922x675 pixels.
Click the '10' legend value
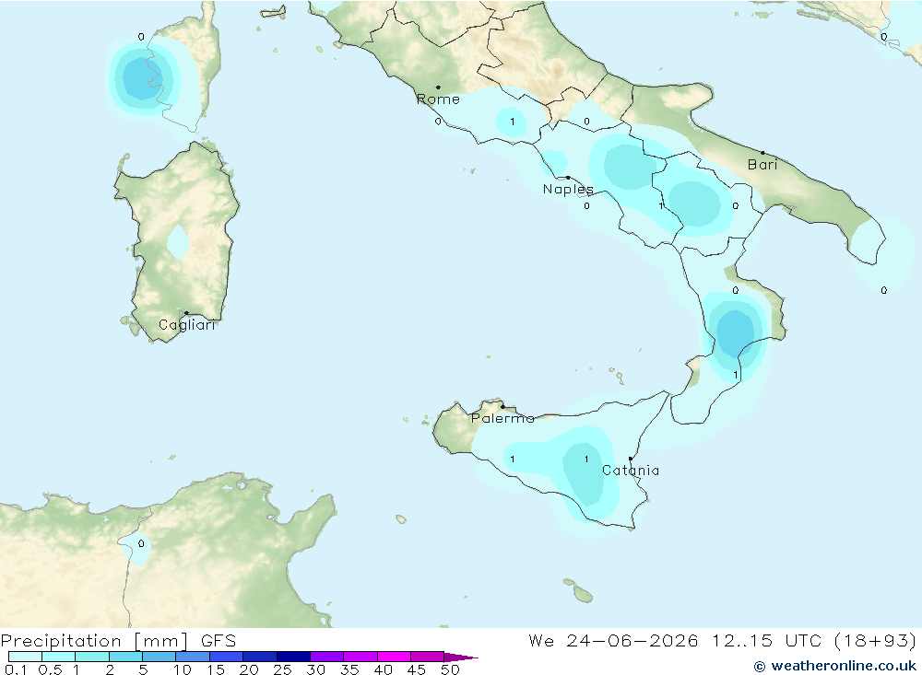point(183,669)
